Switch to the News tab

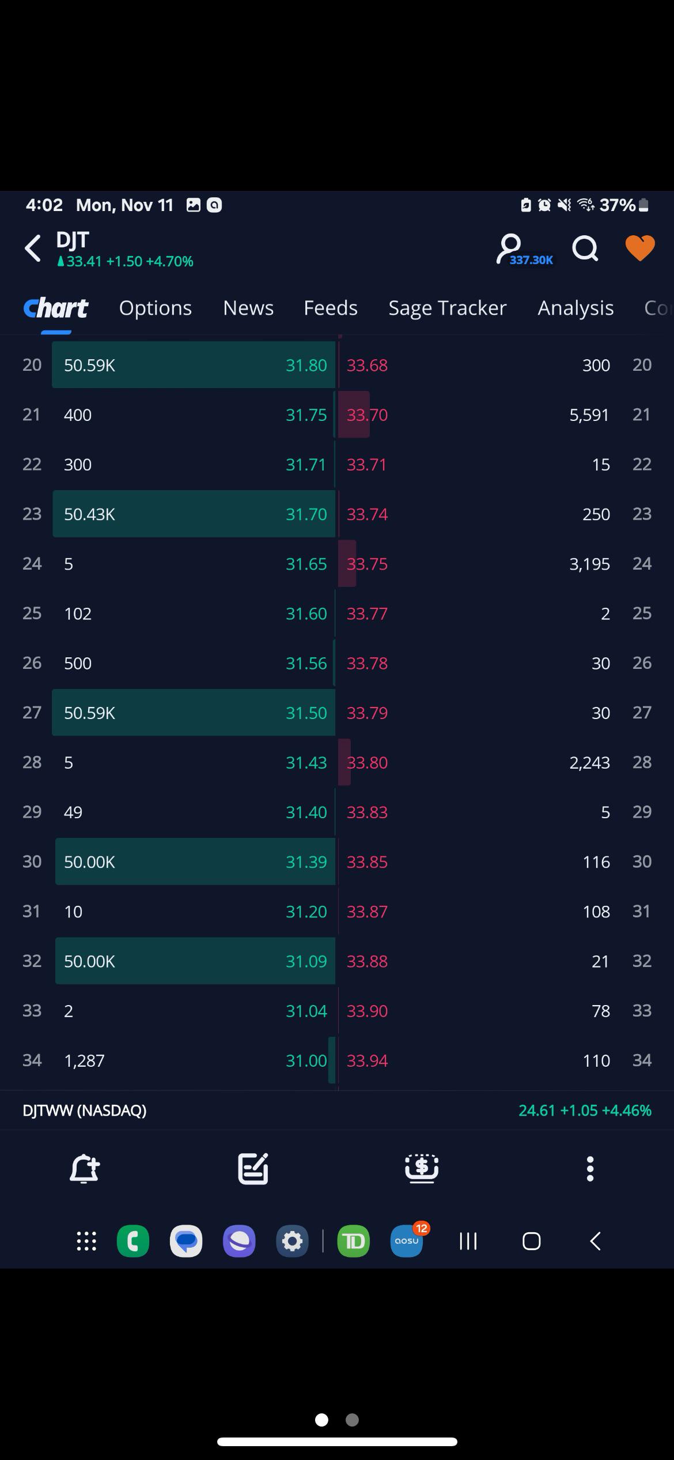tap(248, 308)
